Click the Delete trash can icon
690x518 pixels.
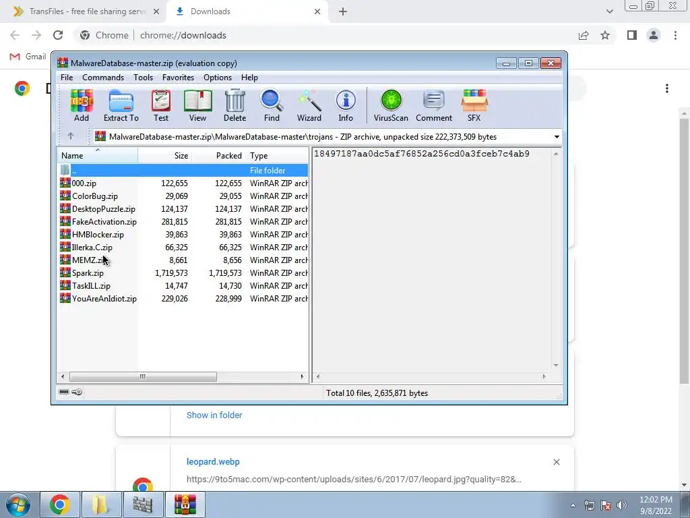234,106
